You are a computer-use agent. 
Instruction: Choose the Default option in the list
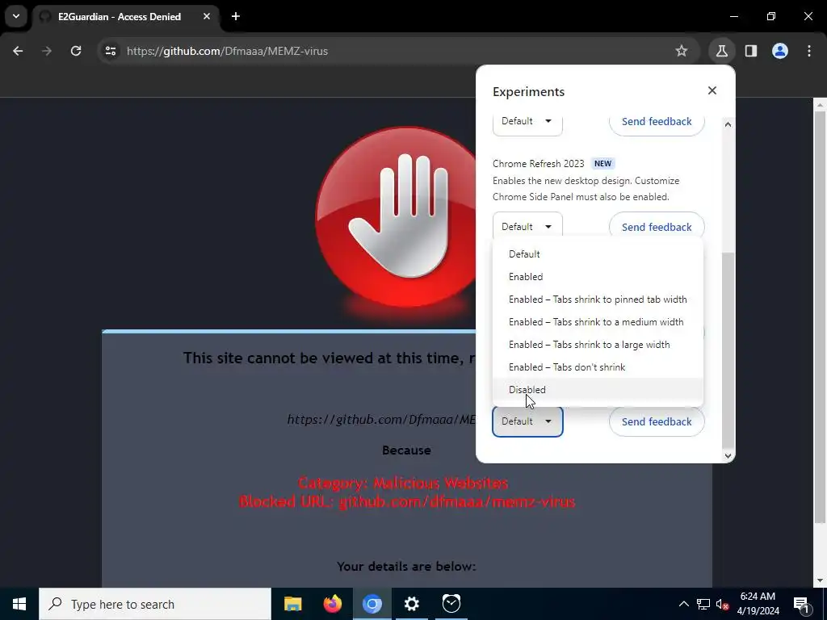click(598, 254)
